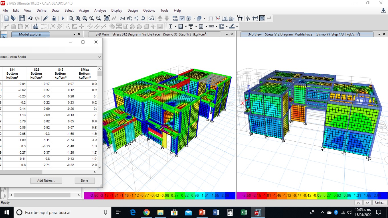388x218 pixels.
Task: Open the area shells table dropdown
Action: (x=100, y=57)
